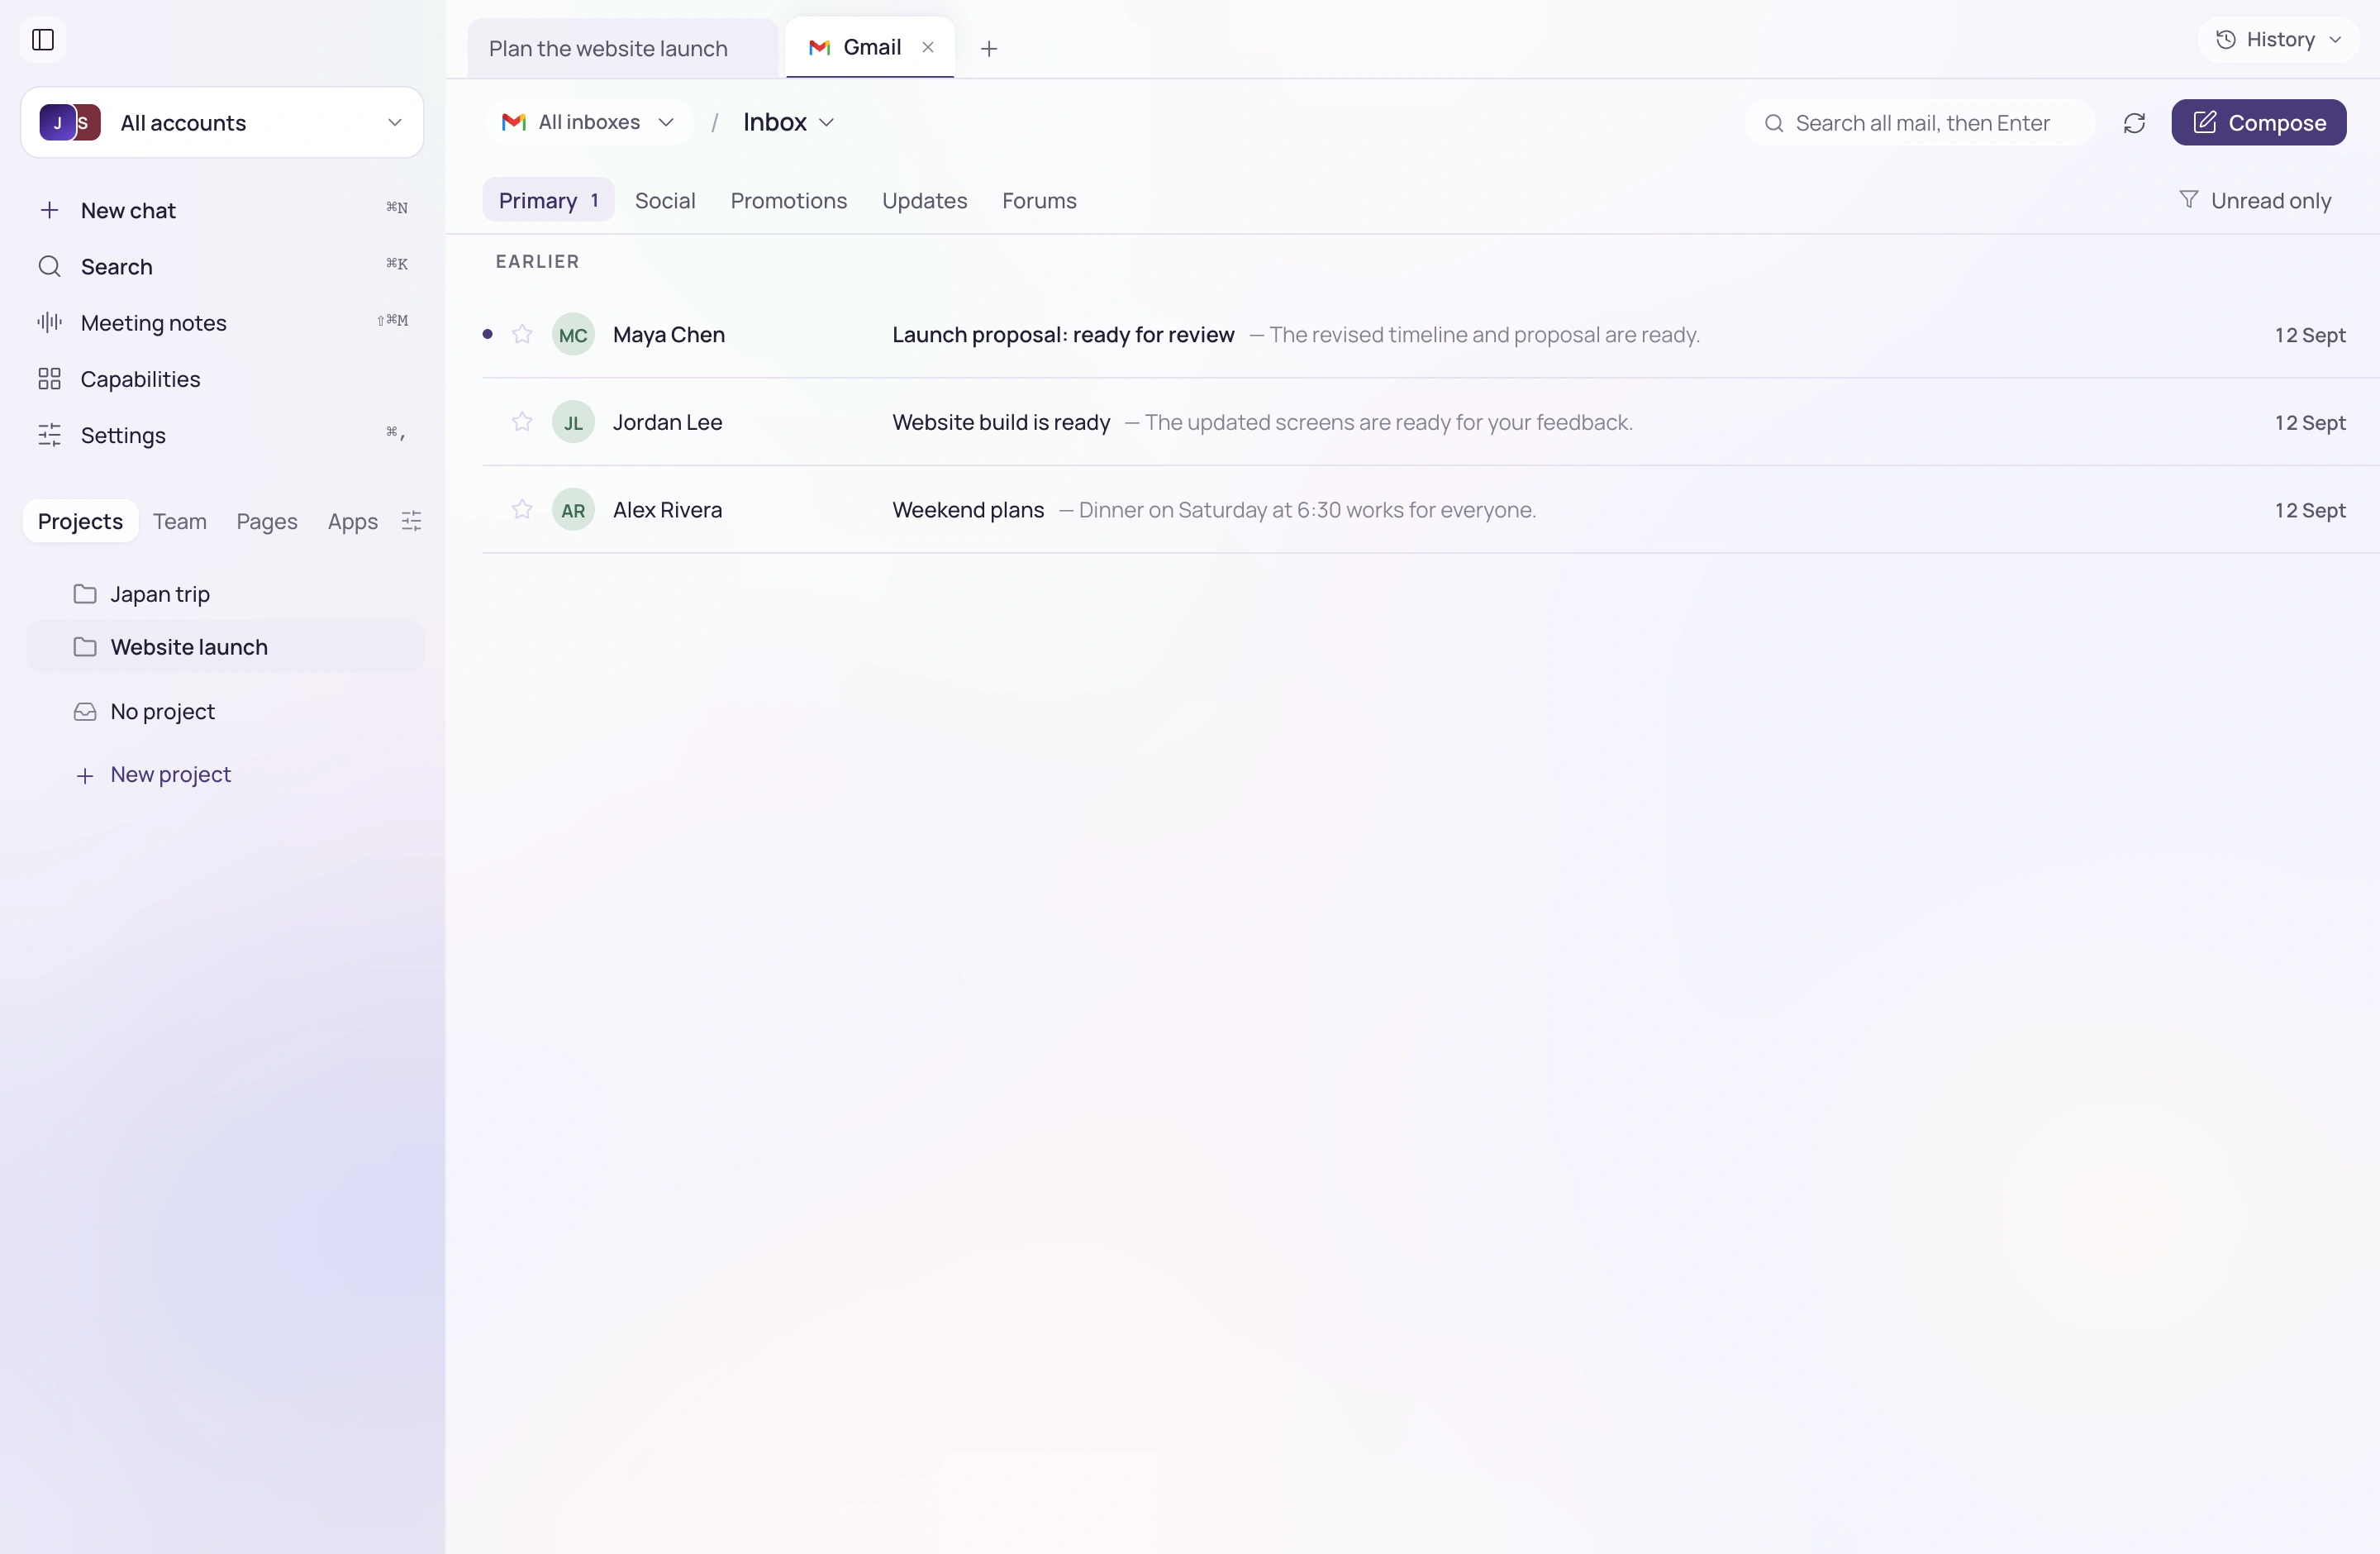
Task: Close the Gmail tab
Action: click(x=928, y=47)
